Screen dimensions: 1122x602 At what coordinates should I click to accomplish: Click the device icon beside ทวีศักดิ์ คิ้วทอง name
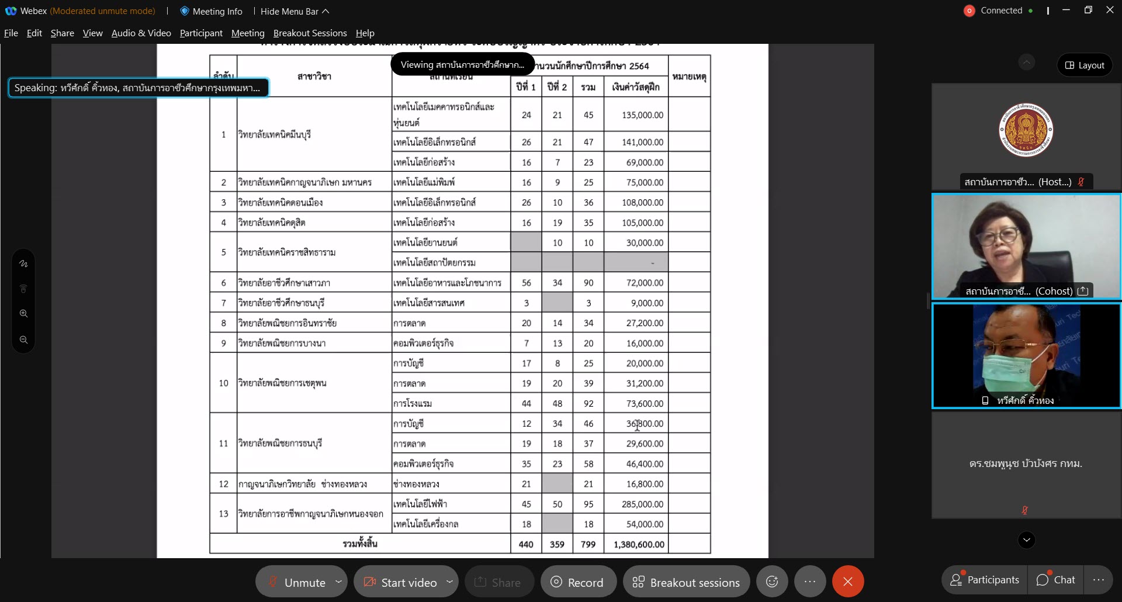click(x=985, y=400)
